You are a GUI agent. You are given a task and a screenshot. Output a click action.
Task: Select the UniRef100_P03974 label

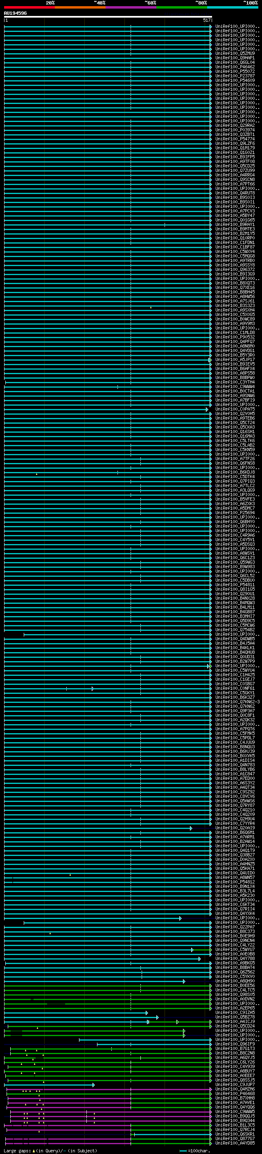[x=235, y=130]
